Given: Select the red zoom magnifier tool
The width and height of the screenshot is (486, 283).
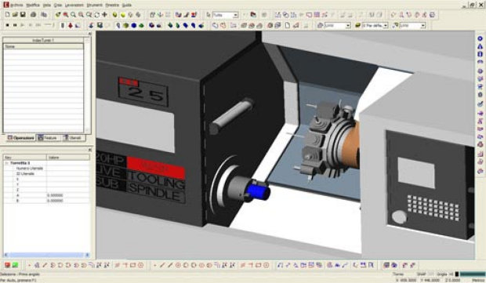Looking at the screenshot, I should click(66, 15).
